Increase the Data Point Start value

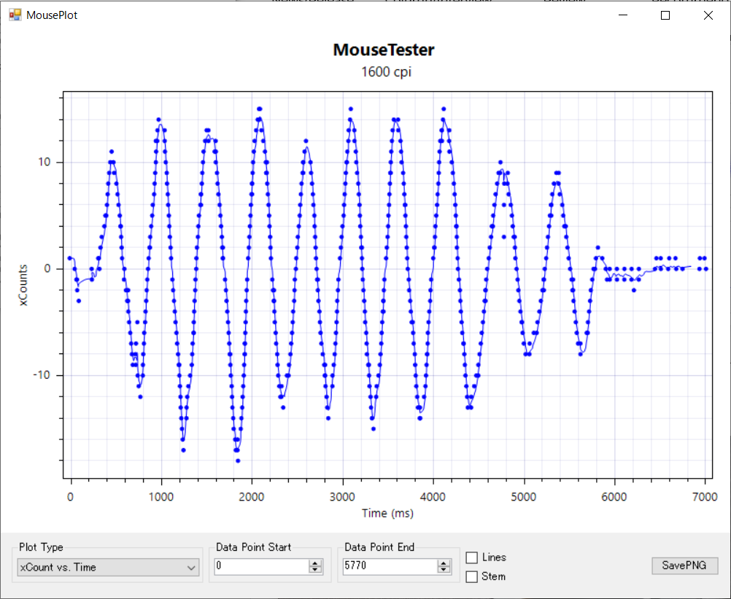316,563
